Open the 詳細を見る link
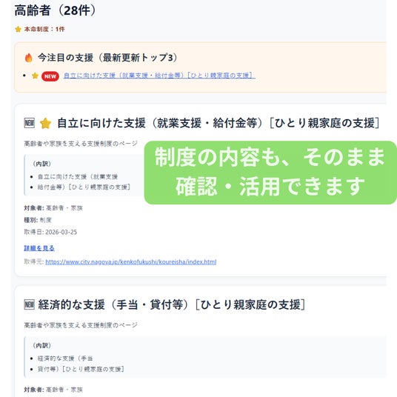 39,248
